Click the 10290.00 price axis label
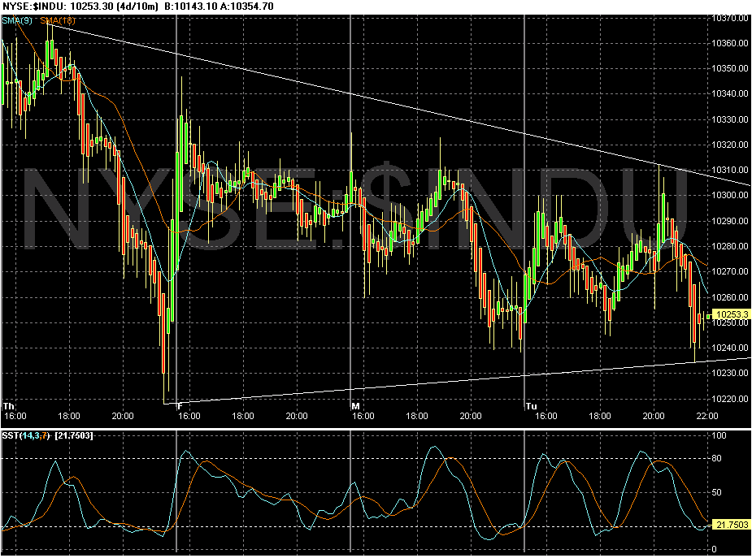 [x=729, y=221]
